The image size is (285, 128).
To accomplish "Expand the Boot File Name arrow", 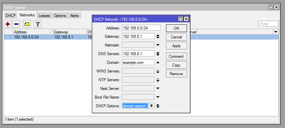I will (158, 97).
